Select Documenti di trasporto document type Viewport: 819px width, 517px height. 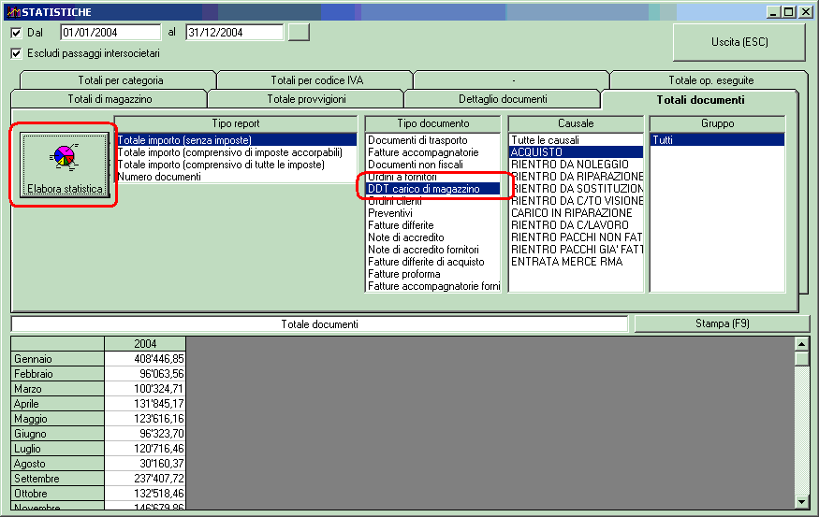[433, 140]
